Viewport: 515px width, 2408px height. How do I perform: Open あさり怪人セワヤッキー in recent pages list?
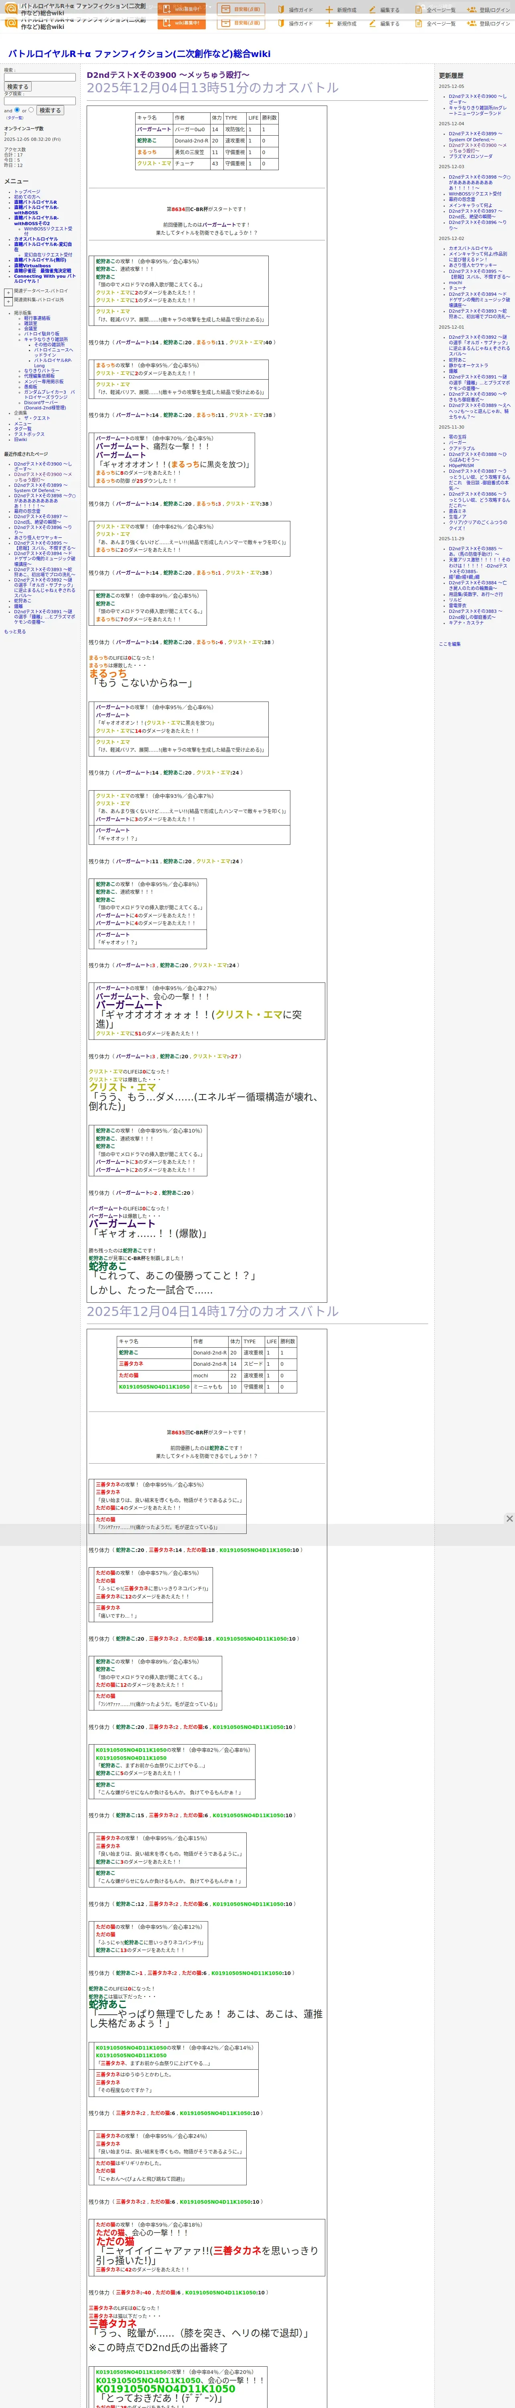[x=39, y=537]
